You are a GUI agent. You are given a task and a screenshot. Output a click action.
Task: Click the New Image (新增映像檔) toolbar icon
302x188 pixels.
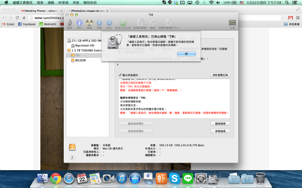tap(140, 23)
